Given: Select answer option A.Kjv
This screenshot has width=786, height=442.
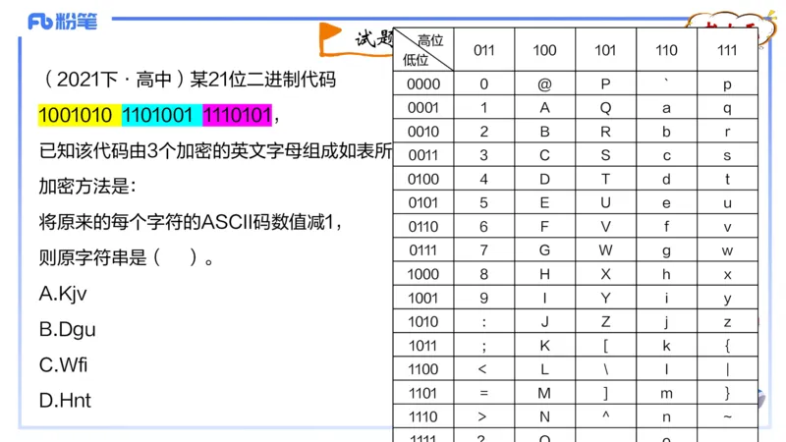Looking at the screenshot, I should [x=63, y=294].
